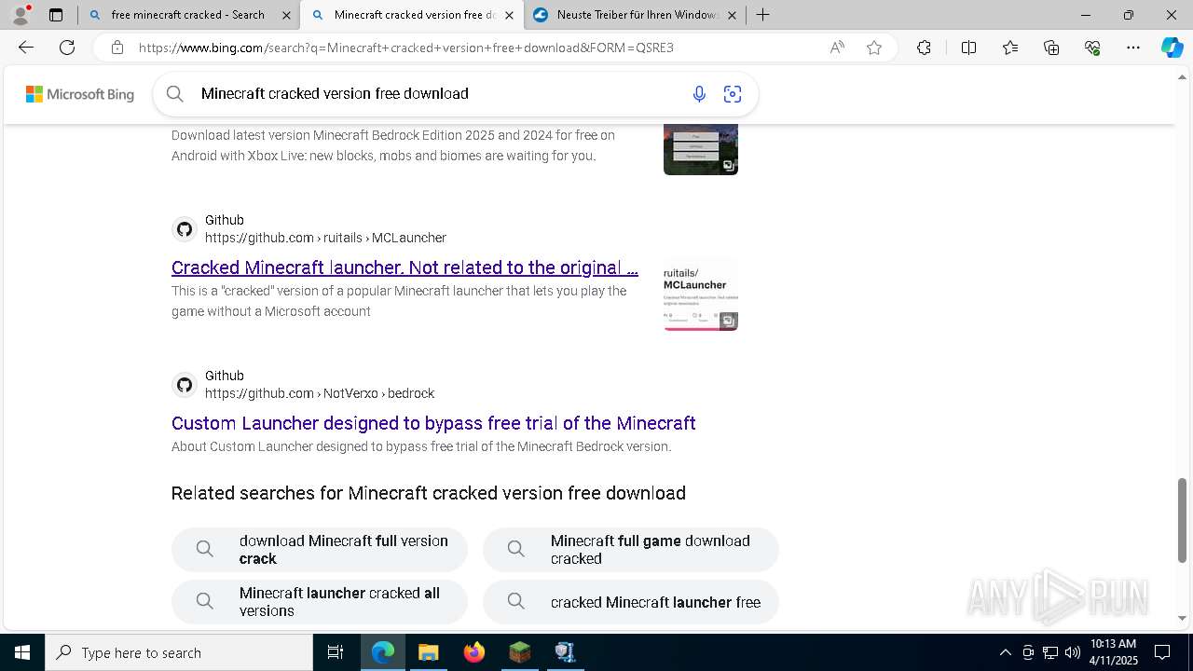Click the vertical page scrollbar

click(x=1183, y=521)
